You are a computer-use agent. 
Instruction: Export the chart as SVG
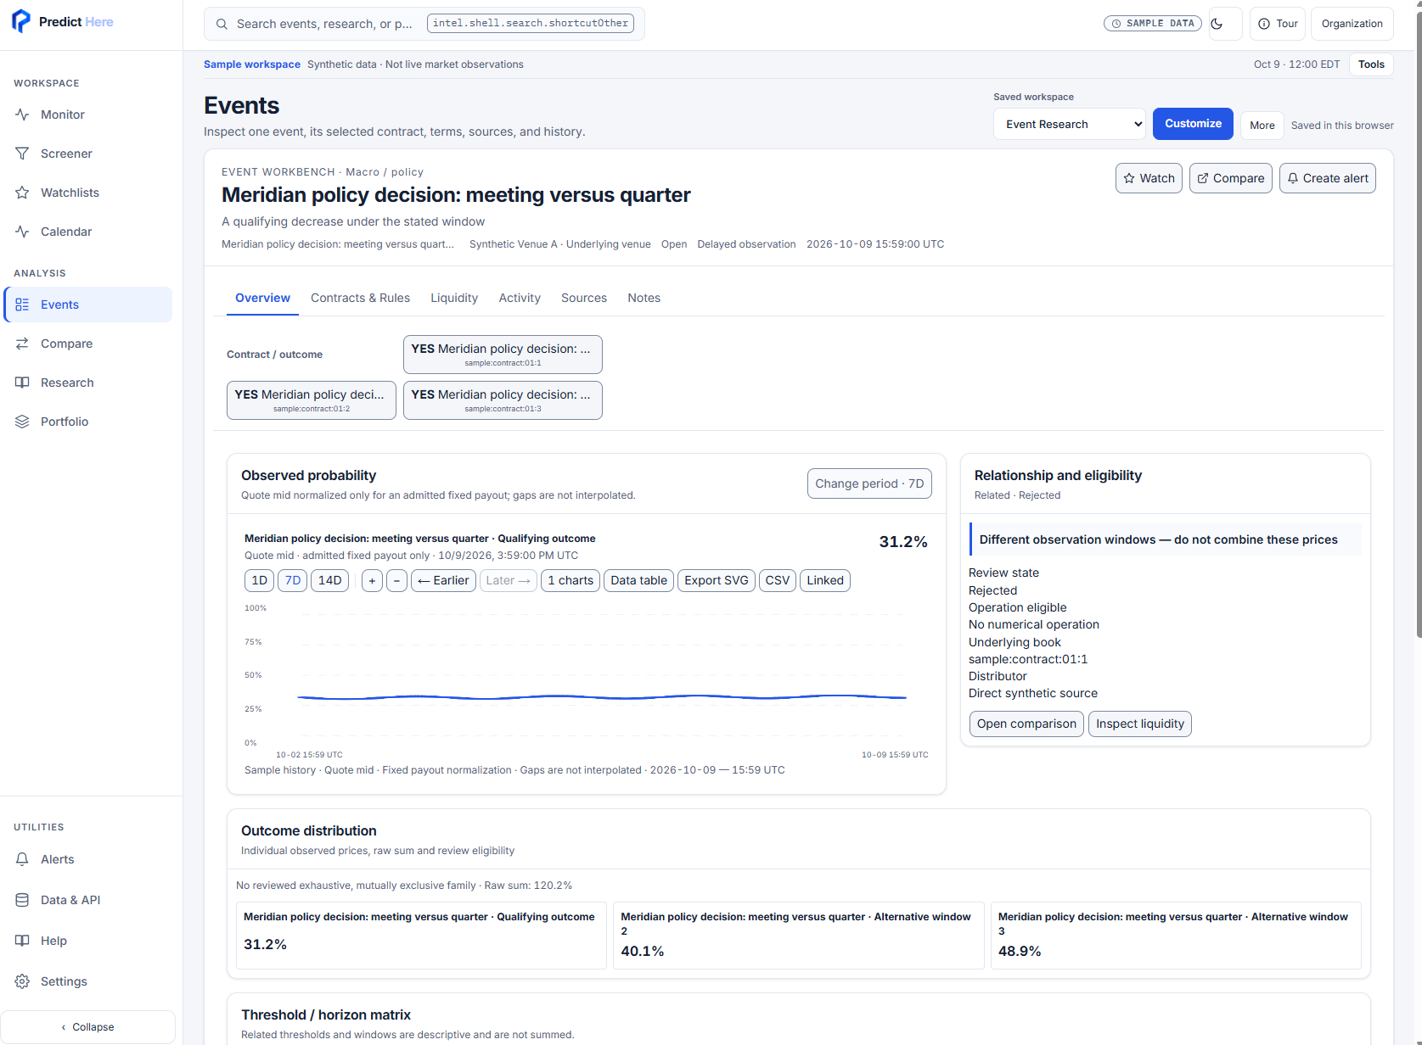coord(717,580)
